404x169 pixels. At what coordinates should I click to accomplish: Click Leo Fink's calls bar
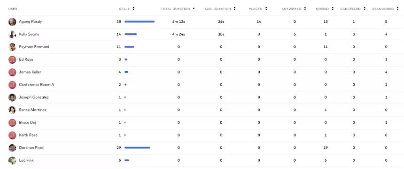click(127, 160)
